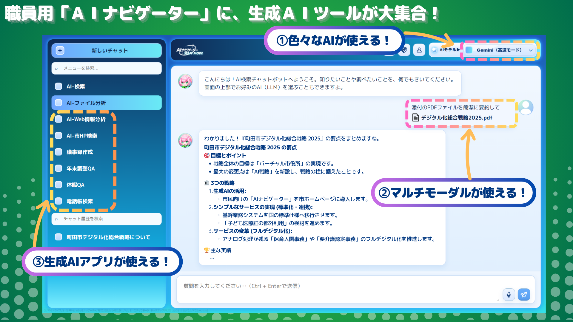The width and height of the screenshot is (573, 322).
Task: Click the plus icon for new chat
Action: [x=60, y=50]
